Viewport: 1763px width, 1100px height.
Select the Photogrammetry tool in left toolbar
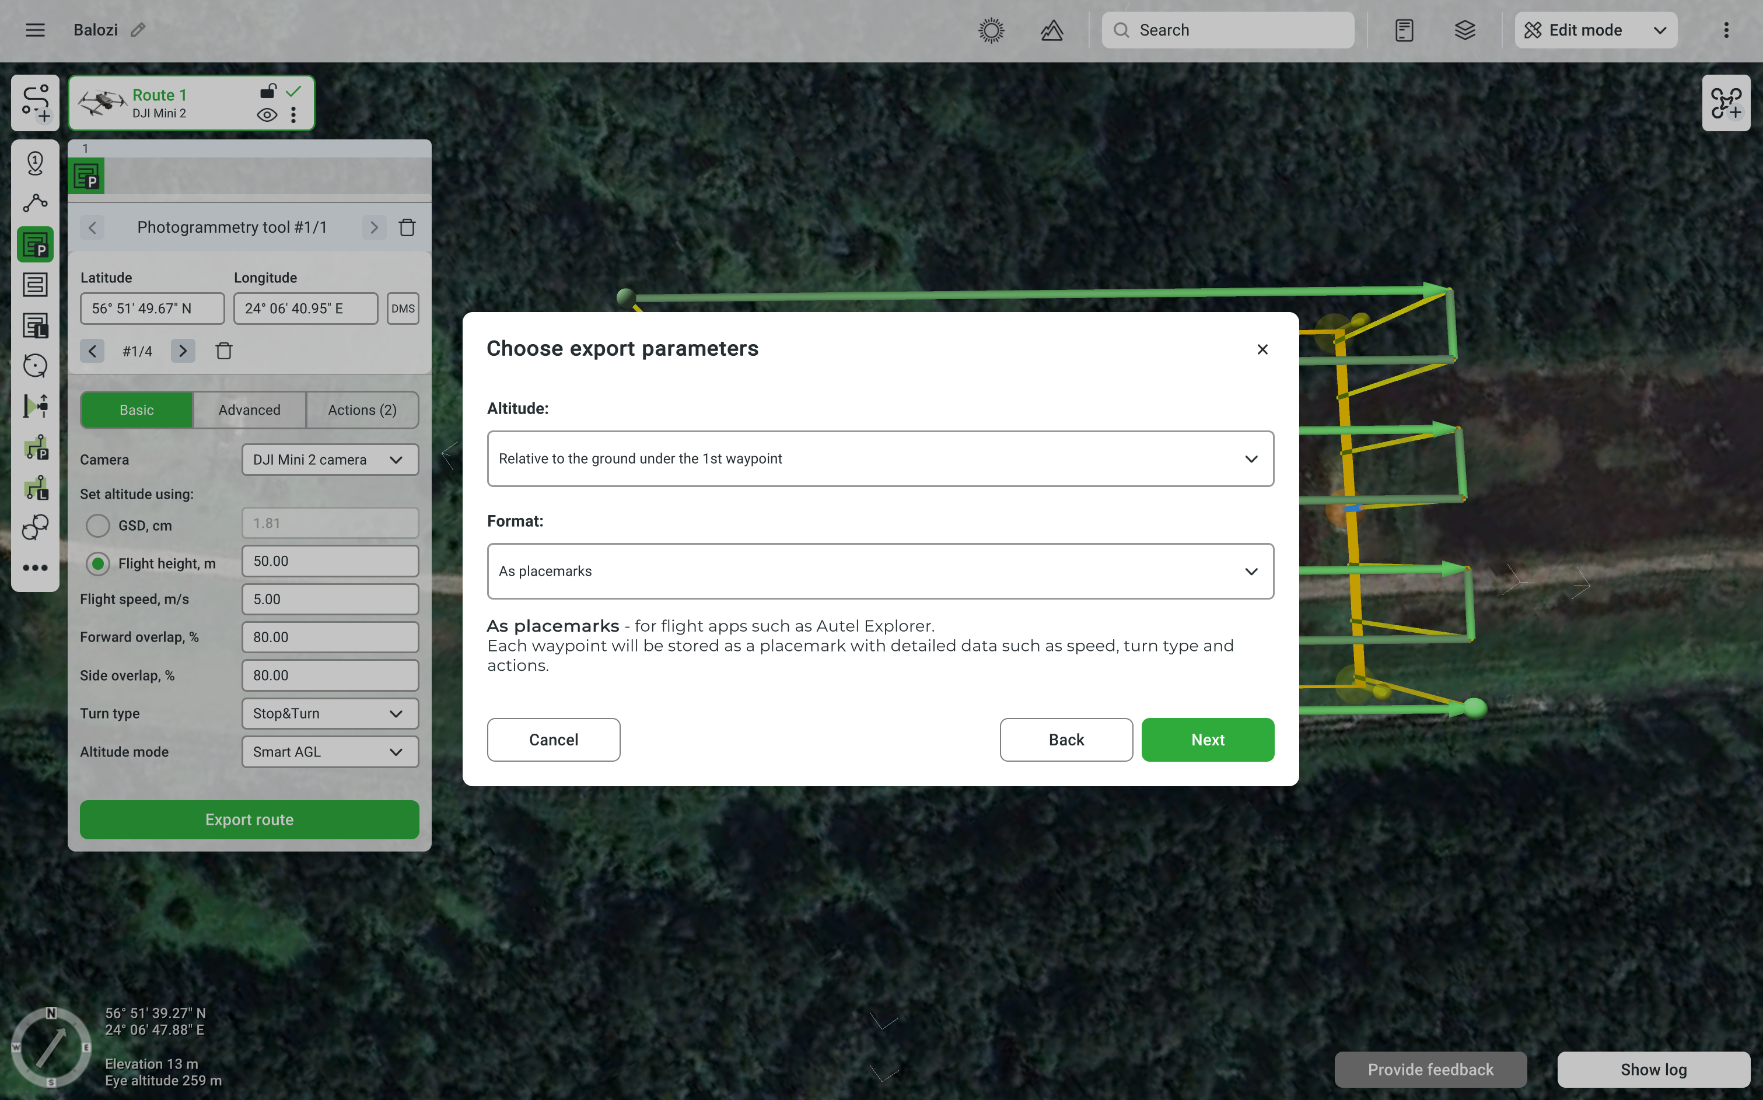click(35, 244)
